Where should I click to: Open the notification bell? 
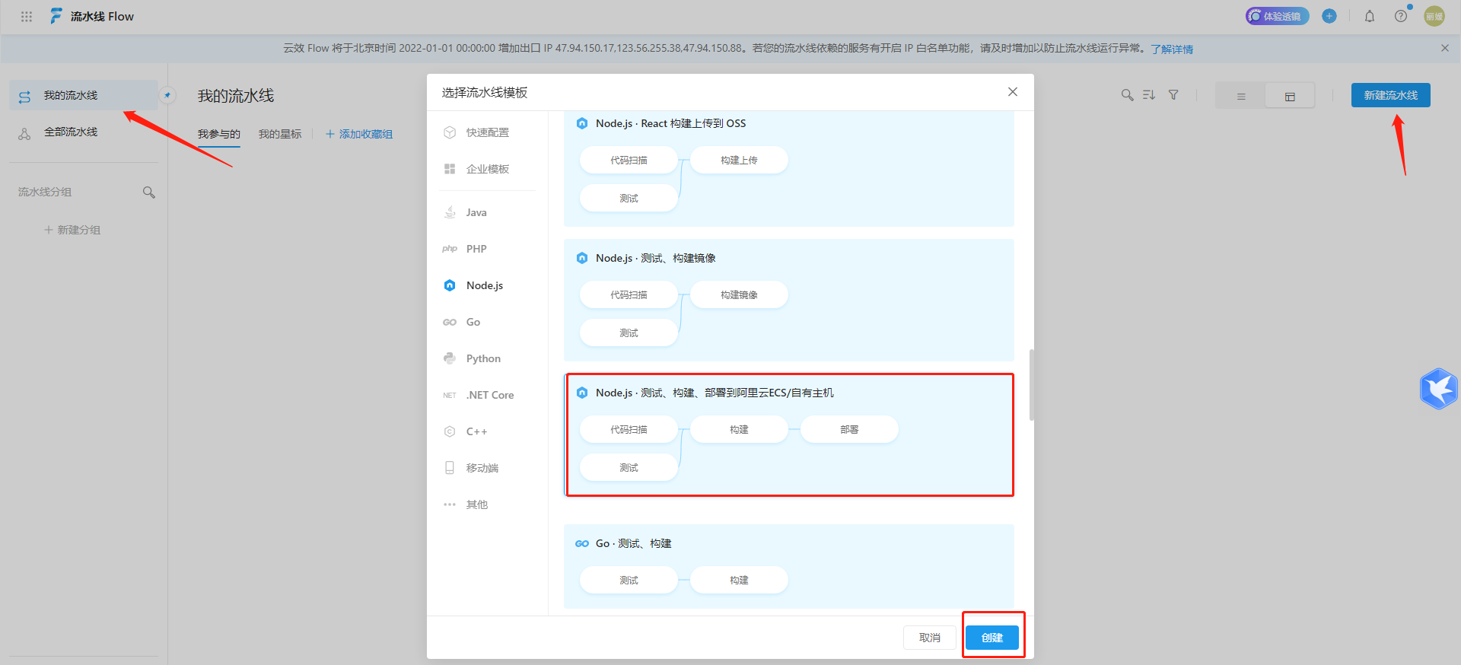pos(1370,16)
